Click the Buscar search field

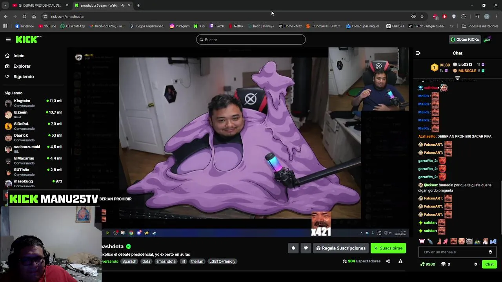(251, 40)
